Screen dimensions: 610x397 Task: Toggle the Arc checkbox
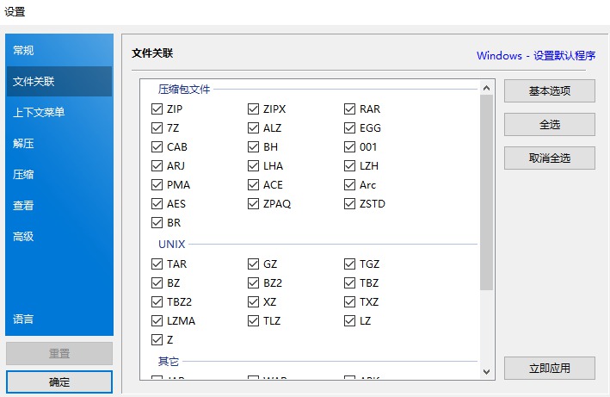click(349, 185)
